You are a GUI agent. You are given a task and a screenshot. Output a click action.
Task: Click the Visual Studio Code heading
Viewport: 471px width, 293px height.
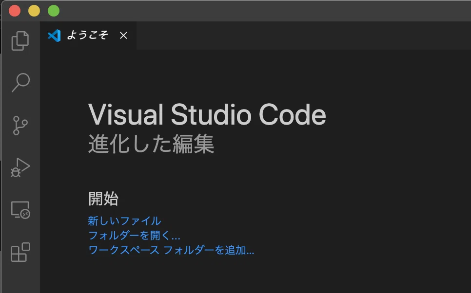(x=207, y=114)
